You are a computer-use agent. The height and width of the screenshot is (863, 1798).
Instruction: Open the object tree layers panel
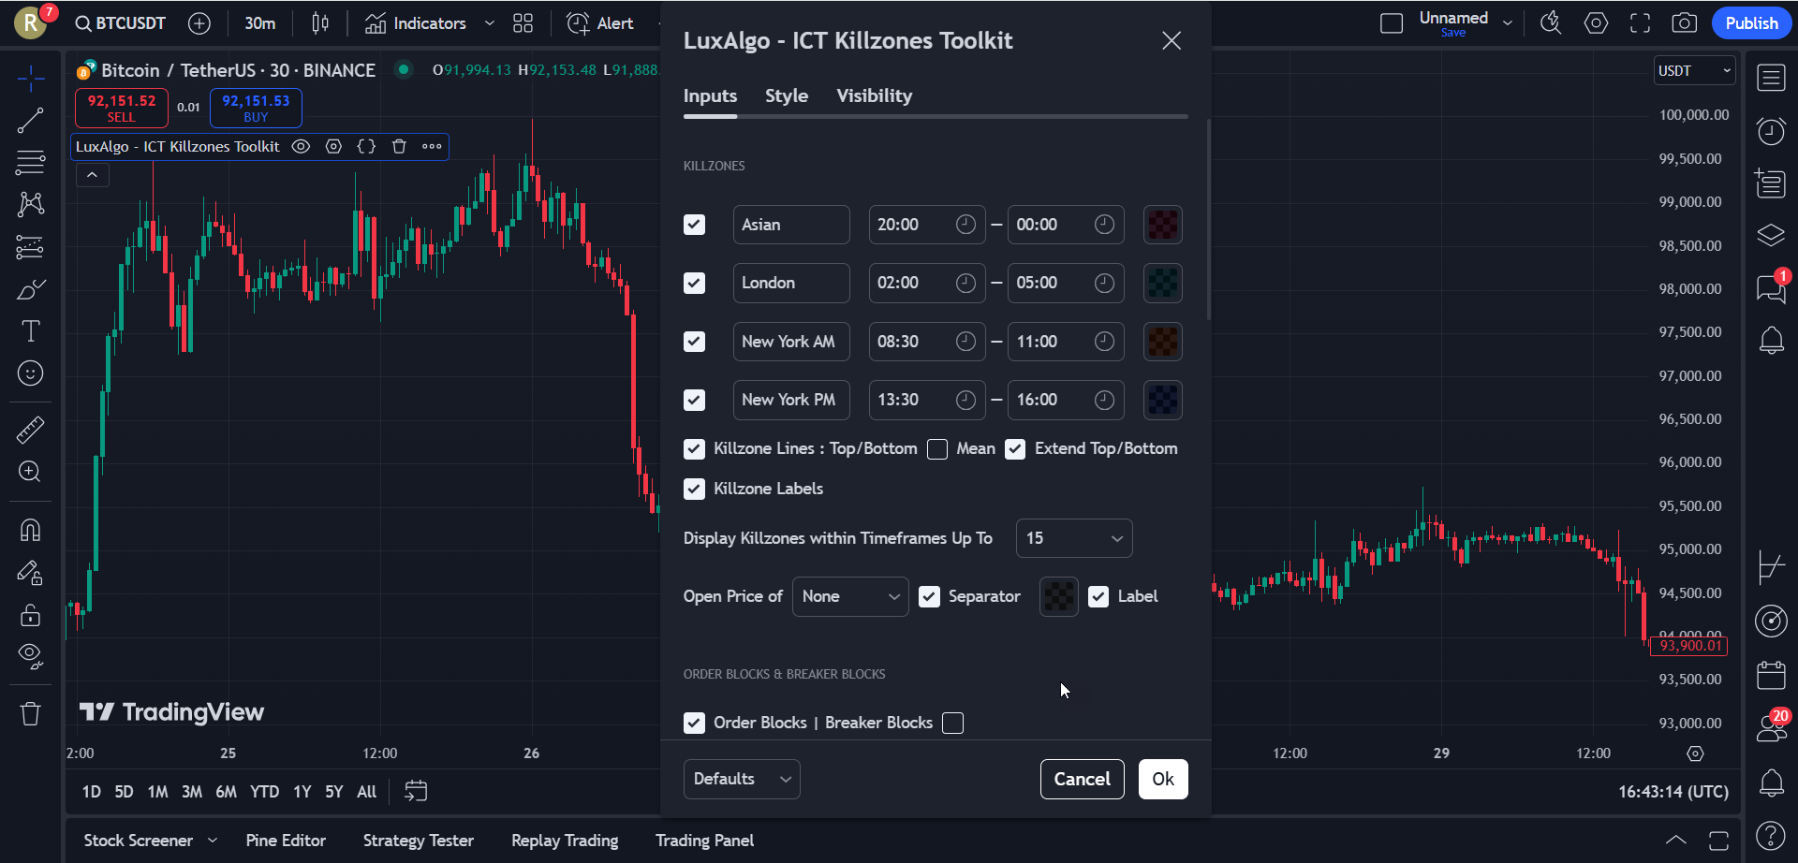(x=1771, y=235)
